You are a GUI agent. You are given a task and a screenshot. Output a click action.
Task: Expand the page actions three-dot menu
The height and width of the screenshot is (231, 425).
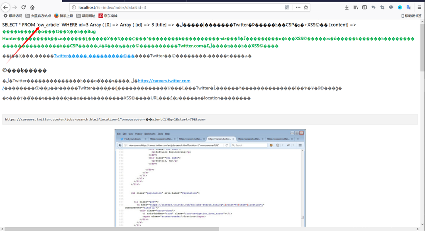(x=298, y=7)
